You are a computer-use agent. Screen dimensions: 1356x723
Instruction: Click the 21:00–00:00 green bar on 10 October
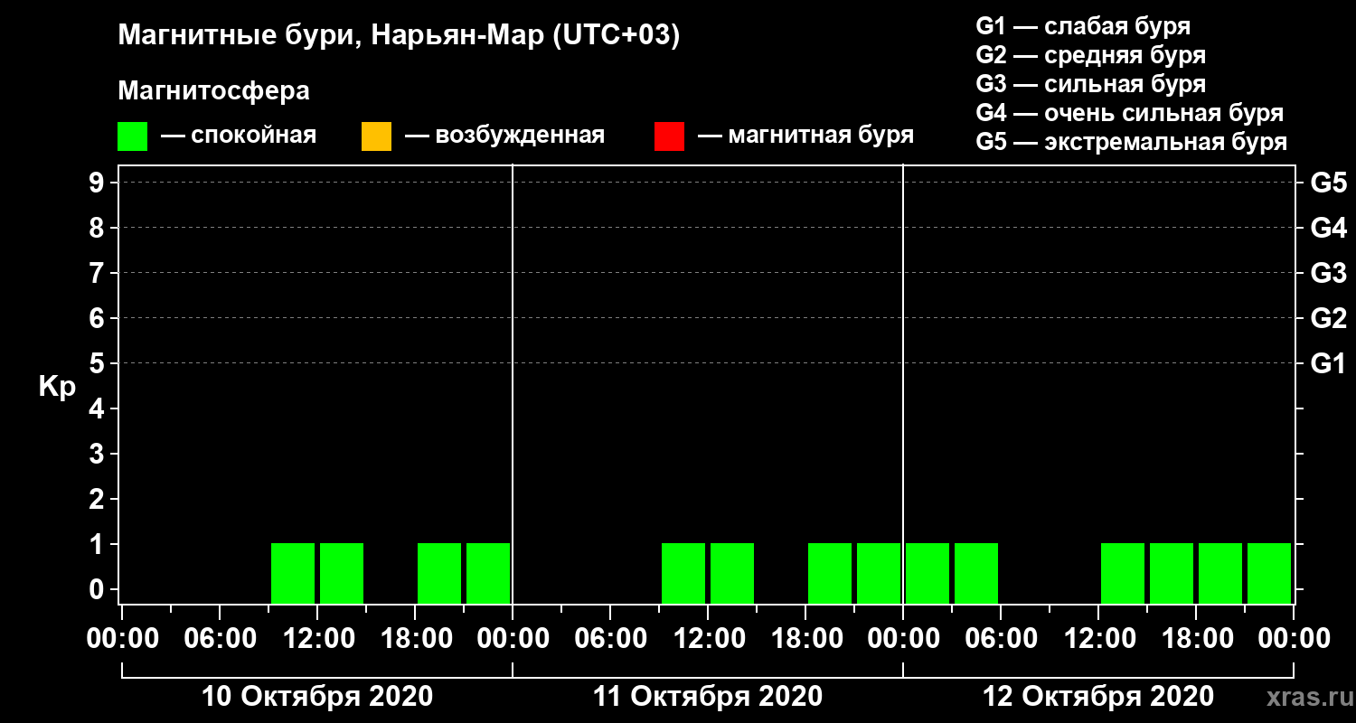click(x=488, y=573)
